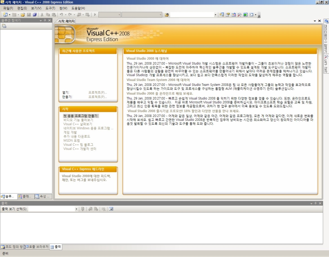This screenshot has height=257, width=329.
Task: Open the 도움말(H) menu
Action: click(x=78, y=8)
